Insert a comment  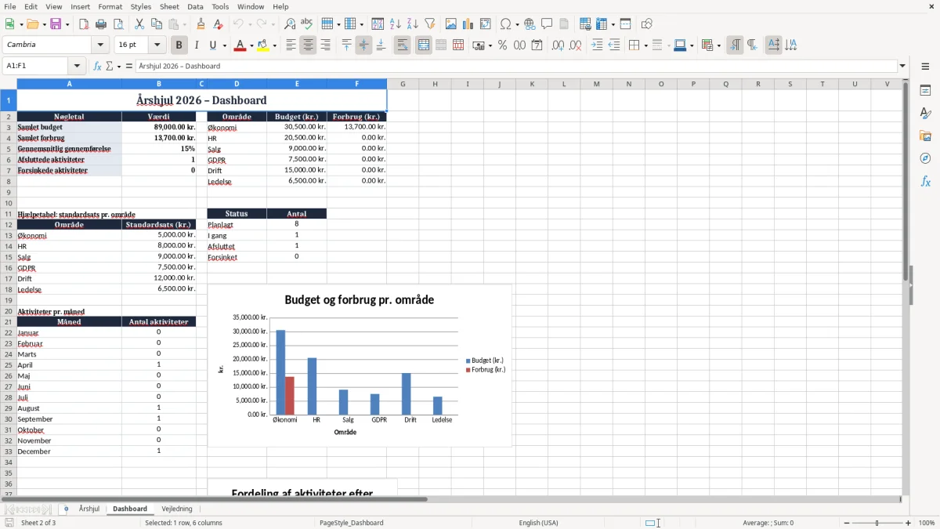548,24
